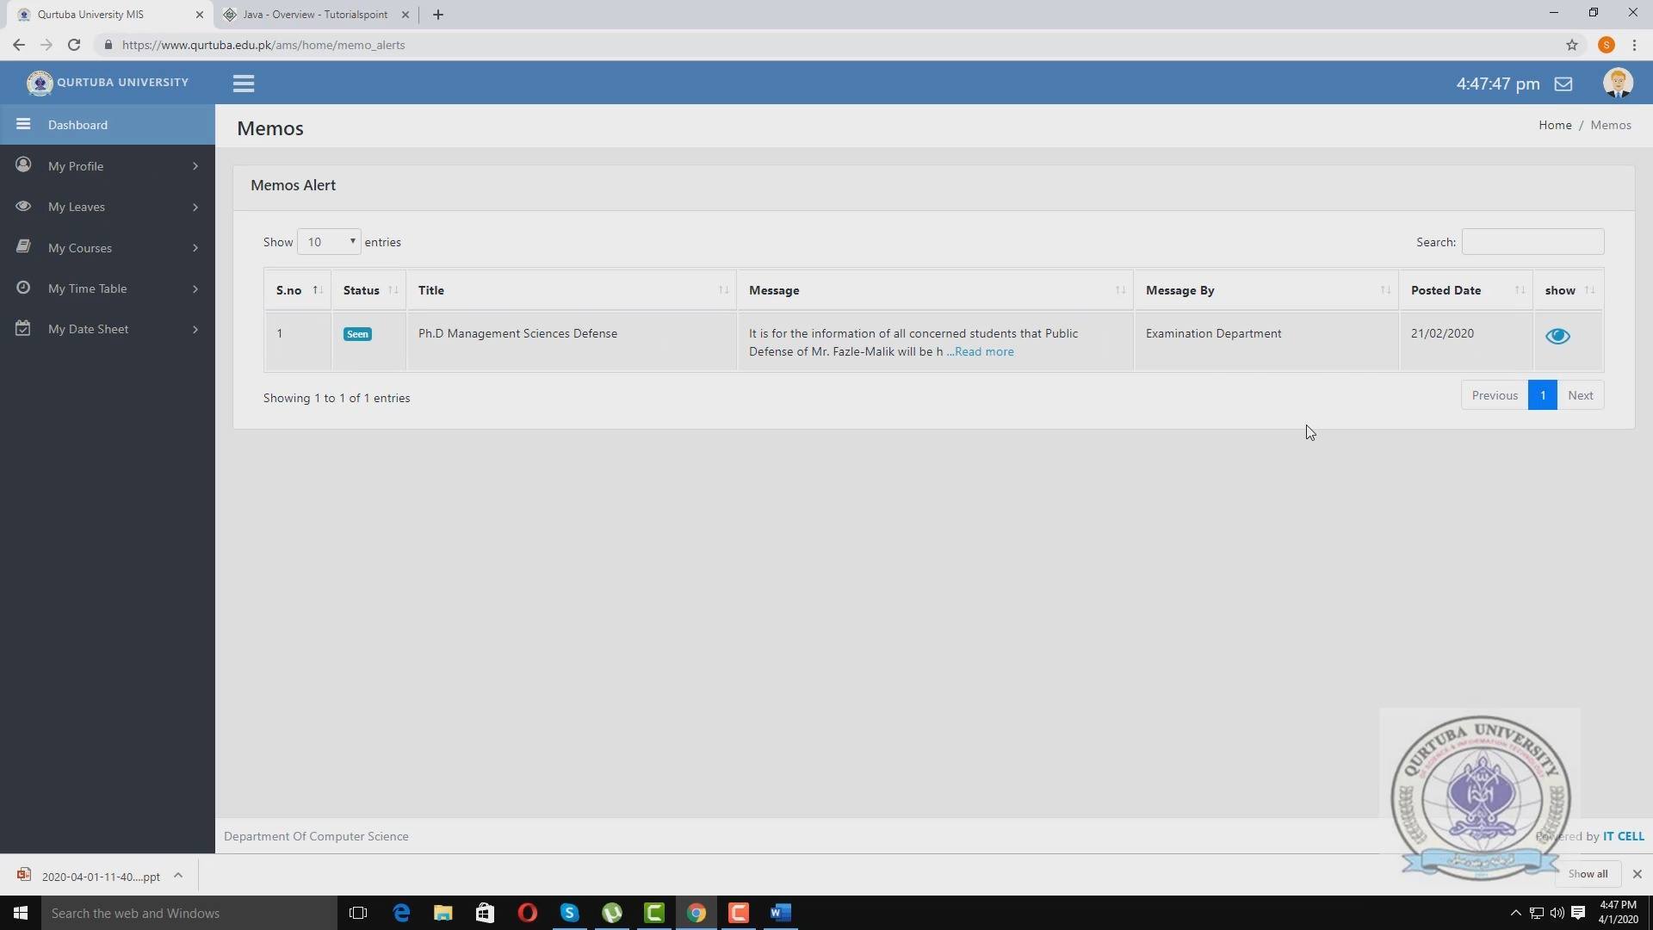Click the eye icon to show memo
Image resolution: width=1653 pixels, height=930 pixels.
(x=1557, y=336)
